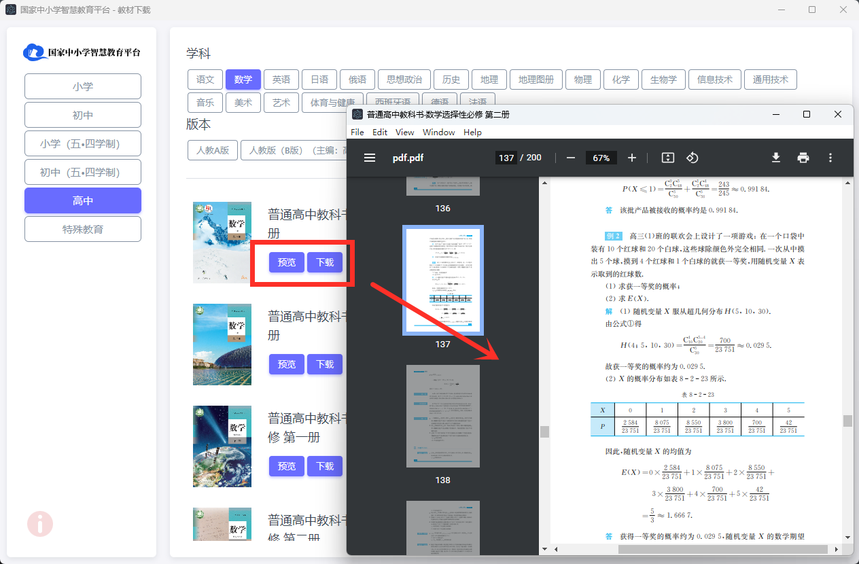Click 预览 for the second textbook
Viewport: 859px width, 564px height.
coord(287,364)
